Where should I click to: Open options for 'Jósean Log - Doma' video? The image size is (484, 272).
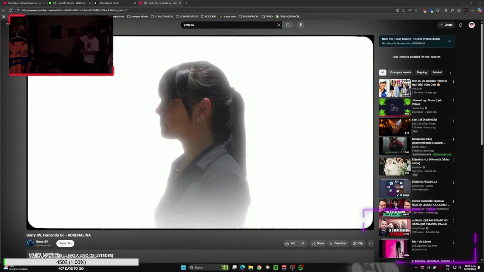(x=453, y=101)
